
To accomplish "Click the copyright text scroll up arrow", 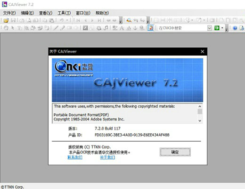I will (200, 106).
